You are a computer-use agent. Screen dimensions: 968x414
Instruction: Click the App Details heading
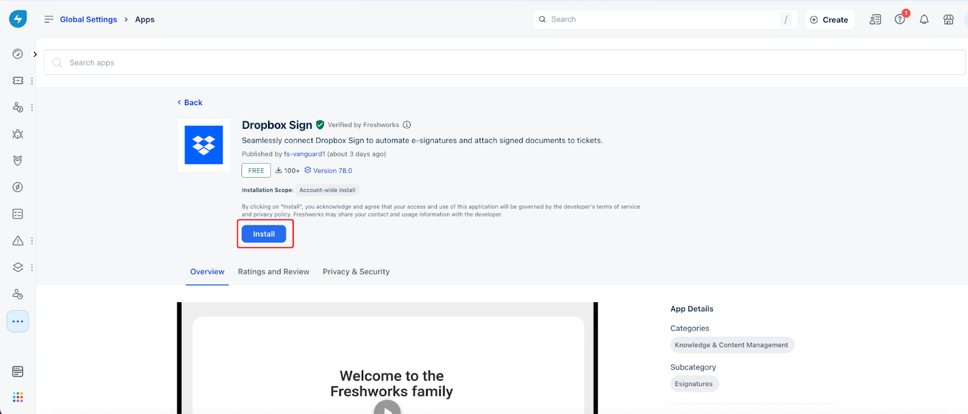pos(692,309)
